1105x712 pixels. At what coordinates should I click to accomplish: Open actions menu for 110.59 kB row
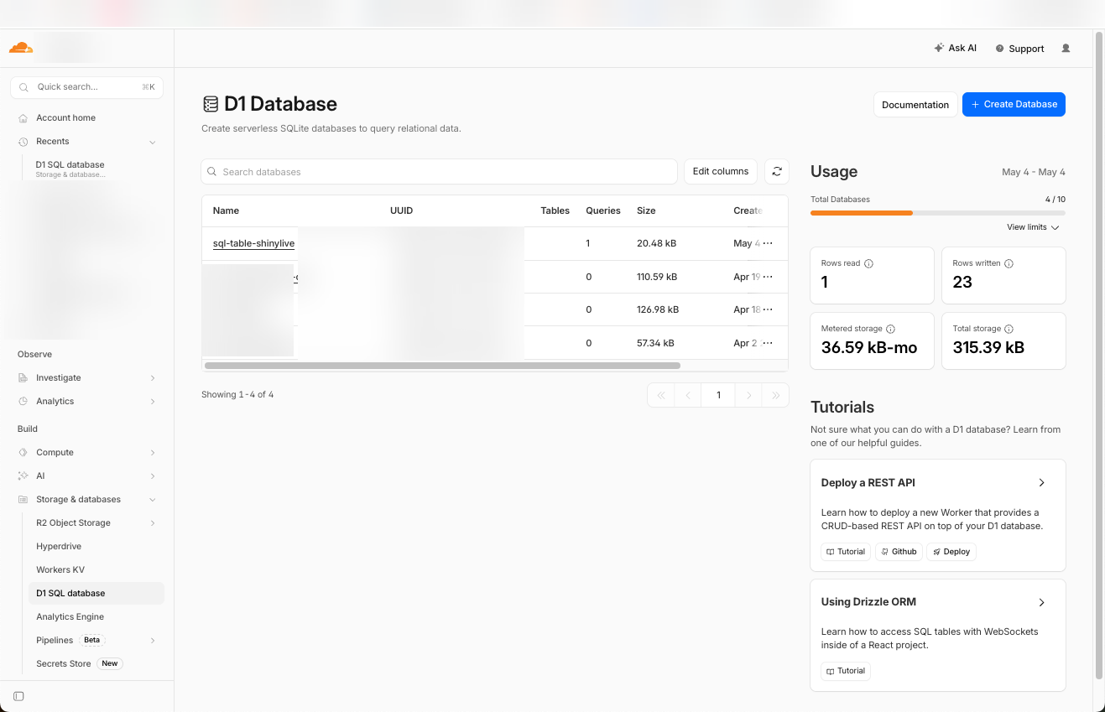click(x=768, y=277)
